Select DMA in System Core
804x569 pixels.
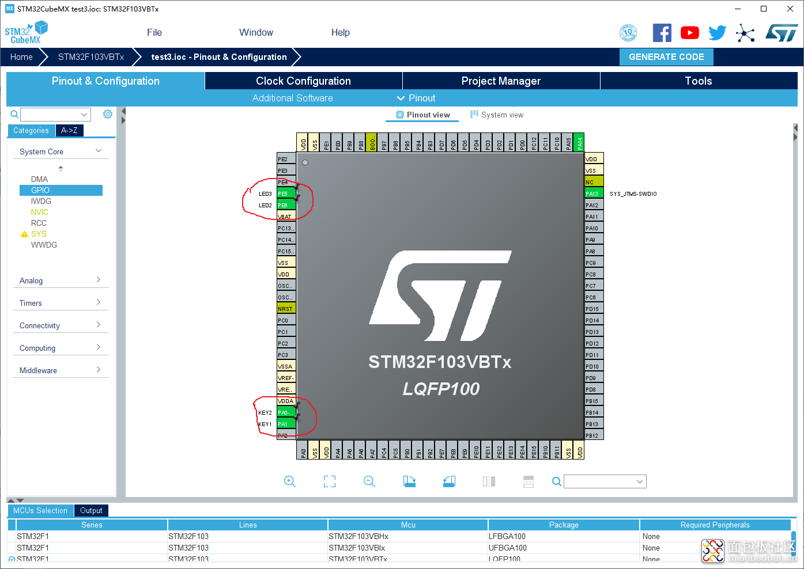(x=39, y=179)
